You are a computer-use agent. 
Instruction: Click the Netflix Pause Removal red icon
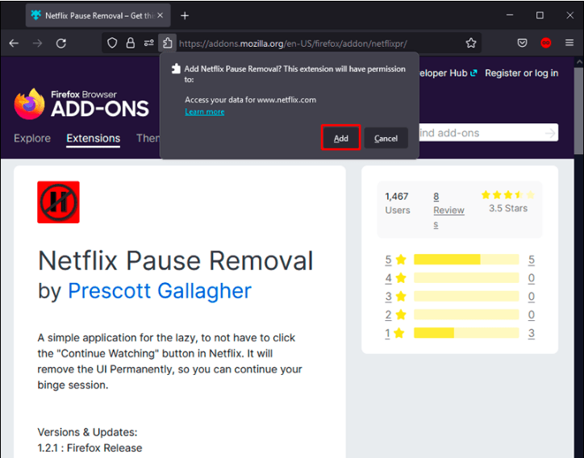58,202
